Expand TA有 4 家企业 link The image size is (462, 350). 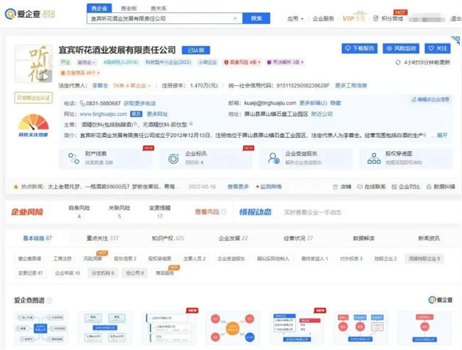(x=131, y=85)
